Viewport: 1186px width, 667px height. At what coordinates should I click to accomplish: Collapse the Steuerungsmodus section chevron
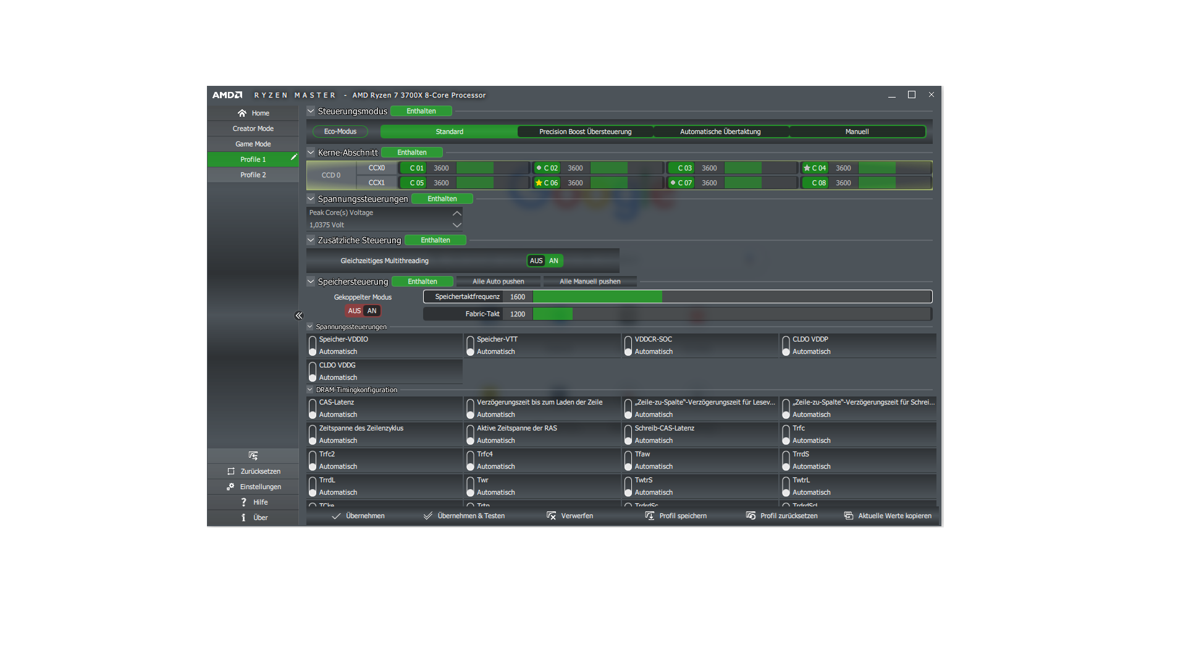click(311, 111)
